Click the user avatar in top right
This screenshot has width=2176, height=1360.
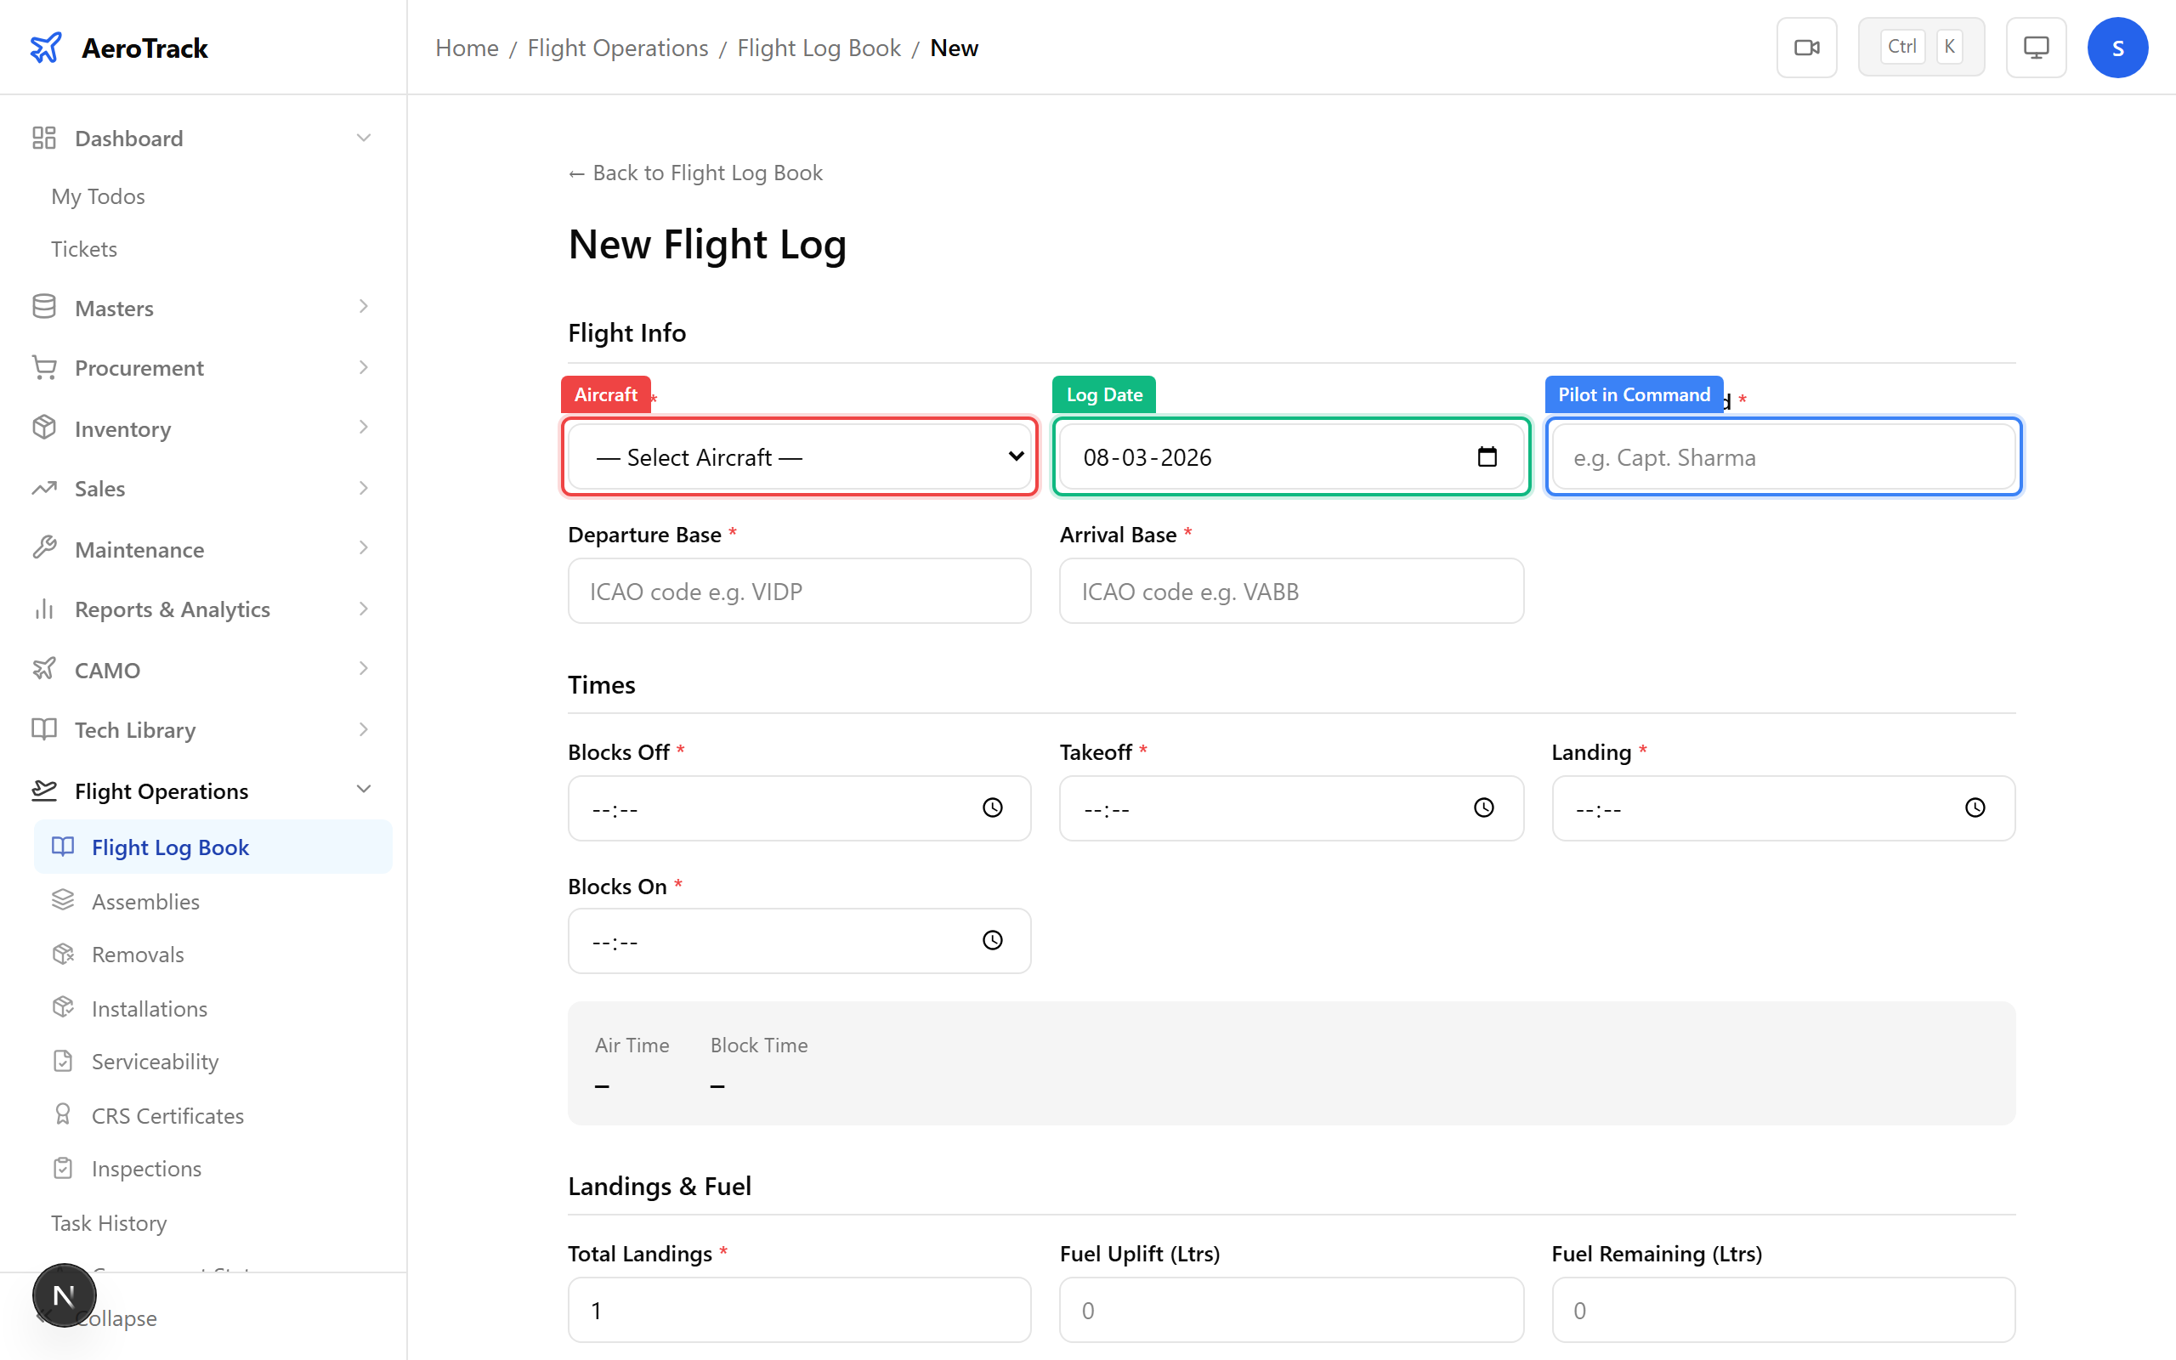(x=2117, y=47)
